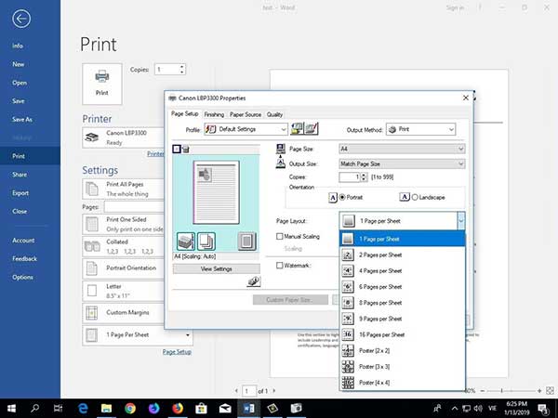Image resolution: width=558 pixels, height=418 pixels.
Task: Choose Poster [4 x 4] layout
Action: 403,383
